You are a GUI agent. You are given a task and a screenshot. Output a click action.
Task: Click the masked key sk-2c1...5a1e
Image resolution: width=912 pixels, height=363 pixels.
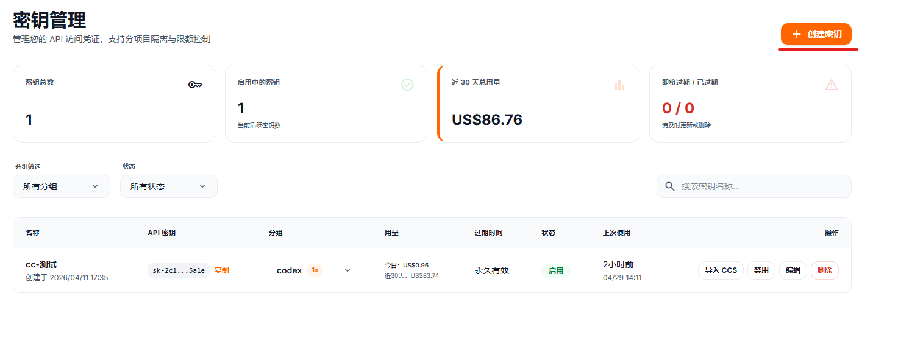pyautogui.click(x=179, y=270)
